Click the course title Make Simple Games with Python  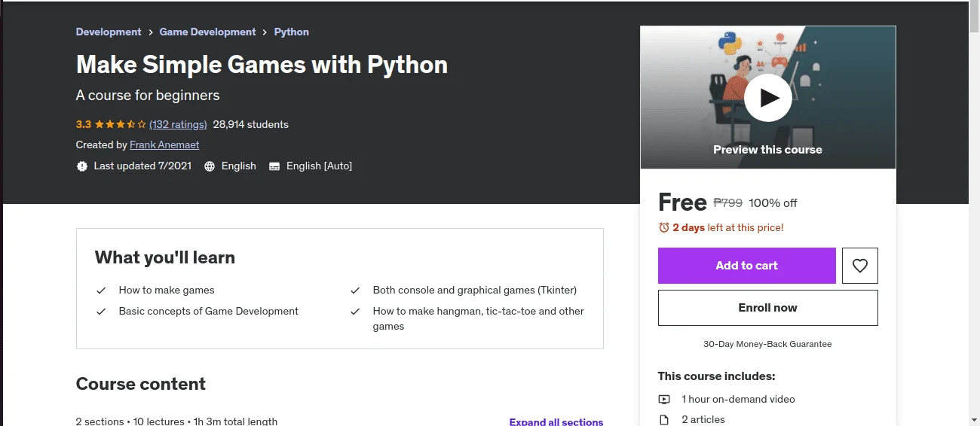pos(262,65)
